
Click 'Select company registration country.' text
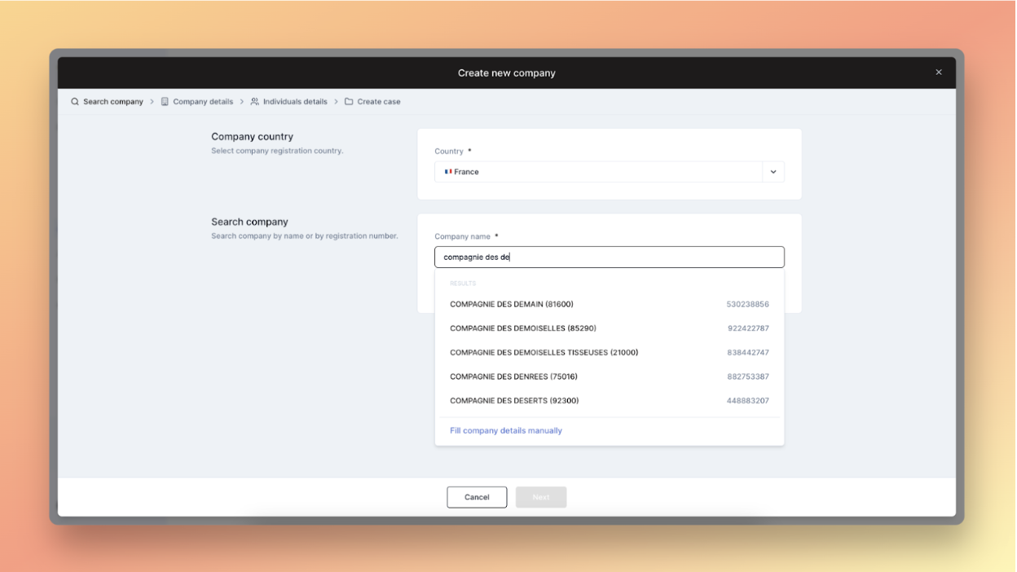(x=277, y=151)
